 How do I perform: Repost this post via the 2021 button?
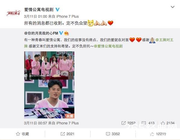click(67, 134)
